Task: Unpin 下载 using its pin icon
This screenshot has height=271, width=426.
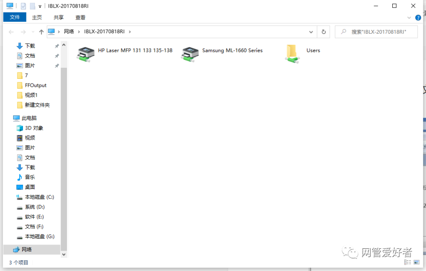Action: pos(57,46)
